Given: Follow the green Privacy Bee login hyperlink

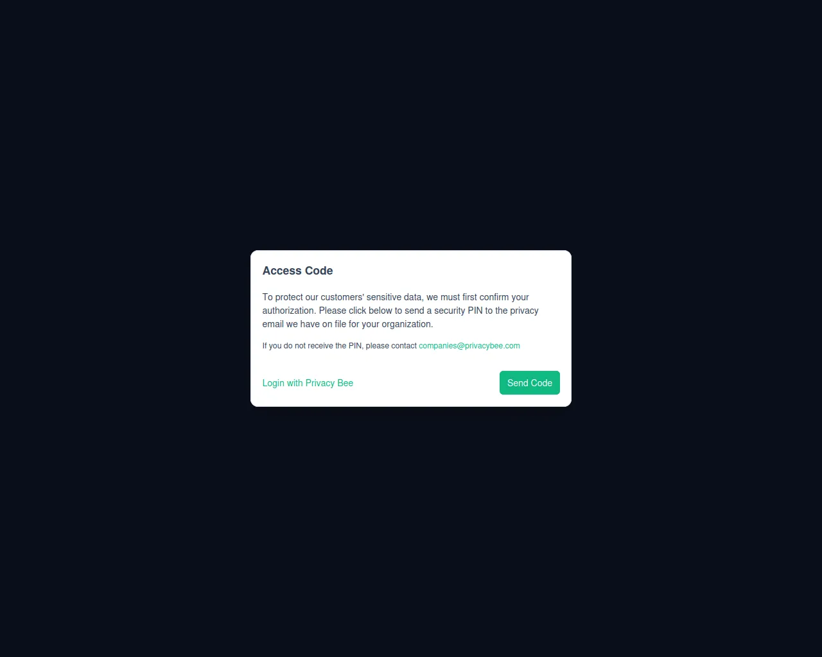Looking at the screenshot, I should 308,383.
